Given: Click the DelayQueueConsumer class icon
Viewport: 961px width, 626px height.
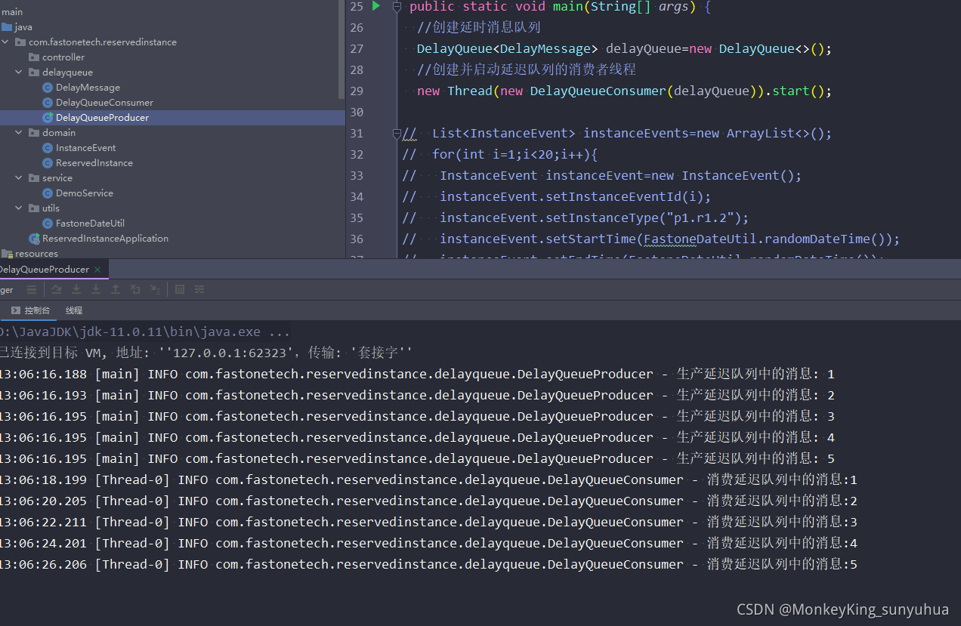Looking at the screenshot, I should [x=48, y=103].
